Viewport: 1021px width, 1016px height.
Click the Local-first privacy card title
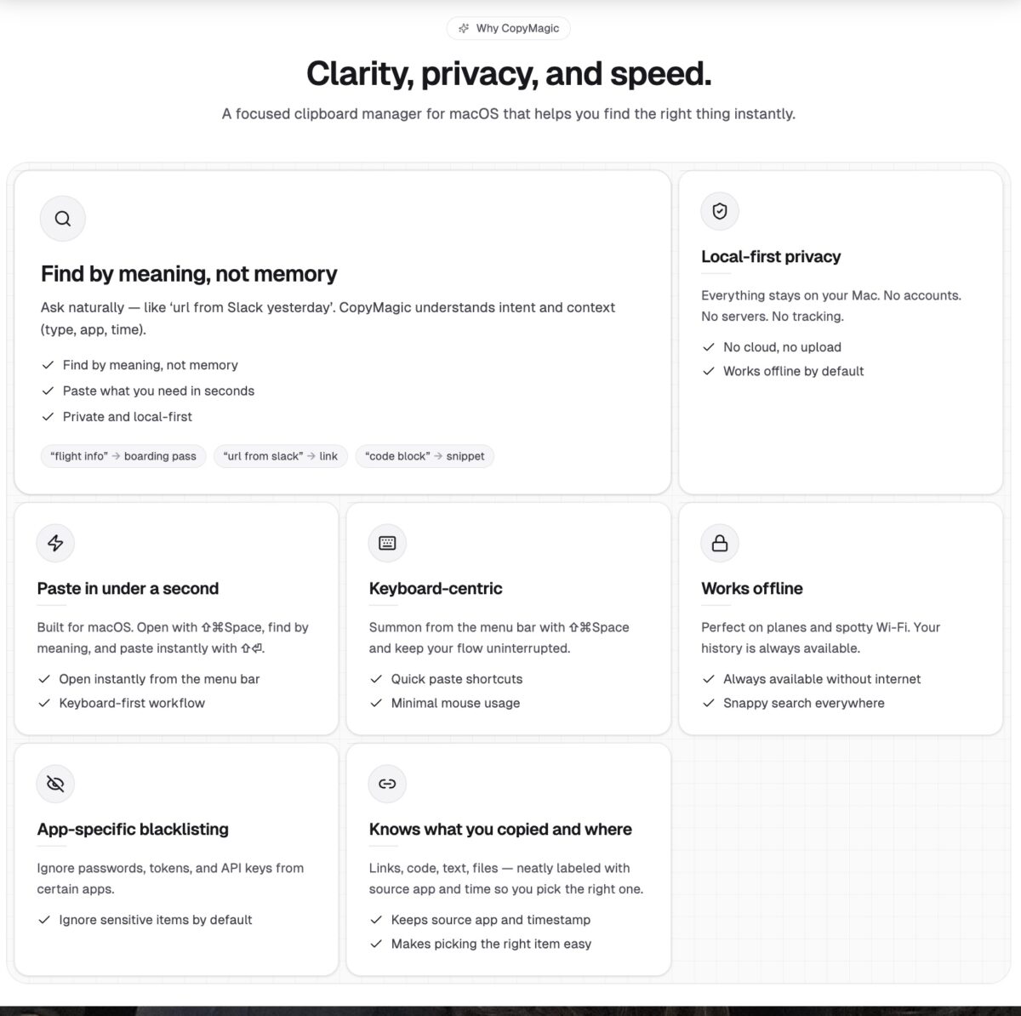[x=771, y=257]
